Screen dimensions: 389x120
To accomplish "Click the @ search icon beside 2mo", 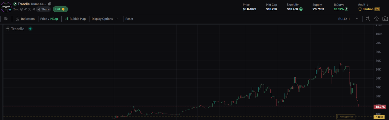I will point(22,9).
